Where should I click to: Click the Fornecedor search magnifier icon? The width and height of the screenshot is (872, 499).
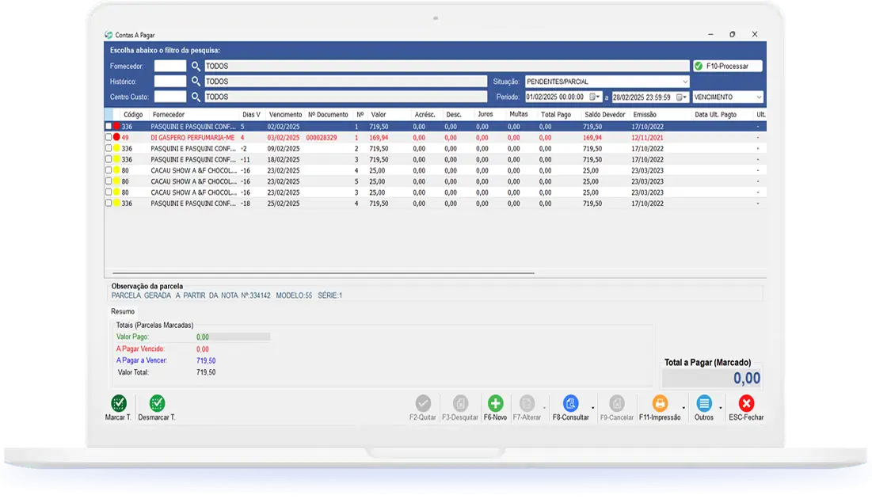pos(196,67)
